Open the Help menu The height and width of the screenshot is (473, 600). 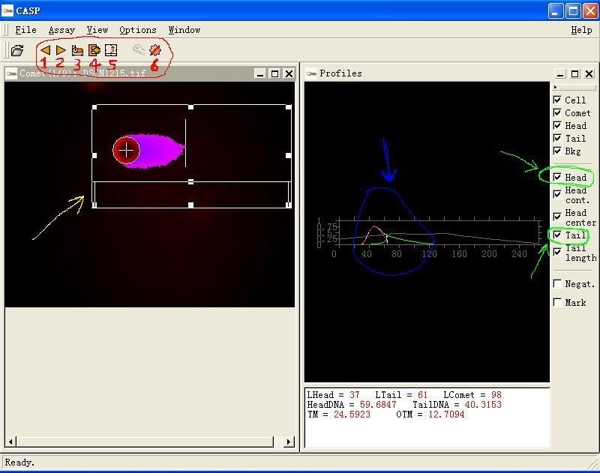(x=581, y=30)
